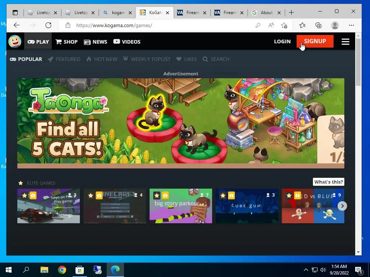The width and height of the screenshot is (370, 277).
Task: Open the Favorites list icon
Action: [x=302, y=25]
